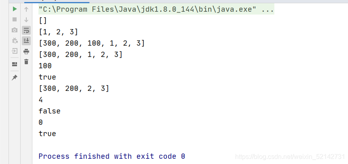Pin the run tab with pushpin icon
Image resolution: width=348 pixels, height=164 pixels.
(15, 78)
